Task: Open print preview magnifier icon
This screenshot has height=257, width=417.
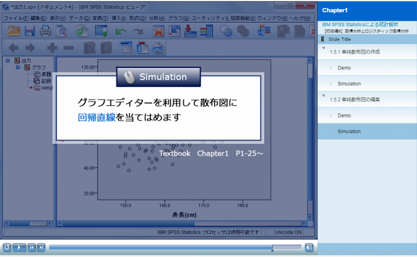Action: click(x=62, y=31)
